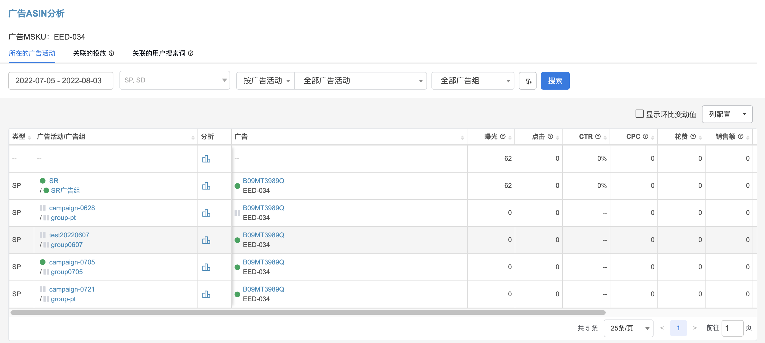Image resolution: width=765 pixels, height=343 pixels.
Task: Click the next page arrow
Action: (695, 328)
